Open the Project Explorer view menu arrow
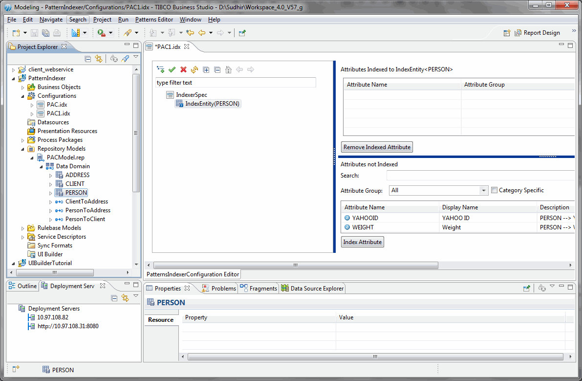The height and width of the screenshot is (381, 582). [x=136, y=58]
